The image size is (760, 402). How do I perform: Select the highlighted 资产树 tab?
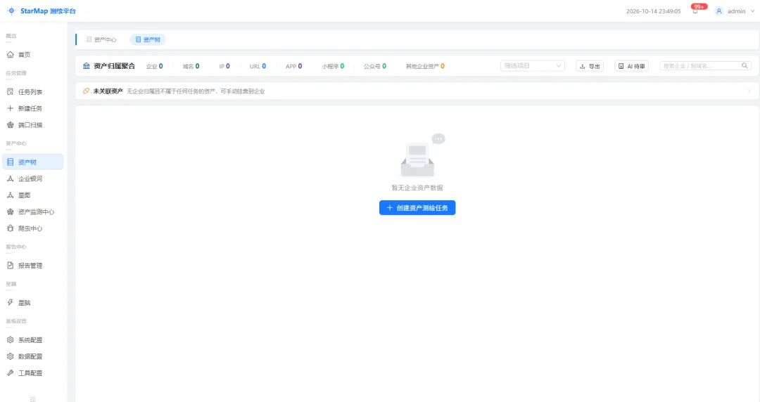148,40
